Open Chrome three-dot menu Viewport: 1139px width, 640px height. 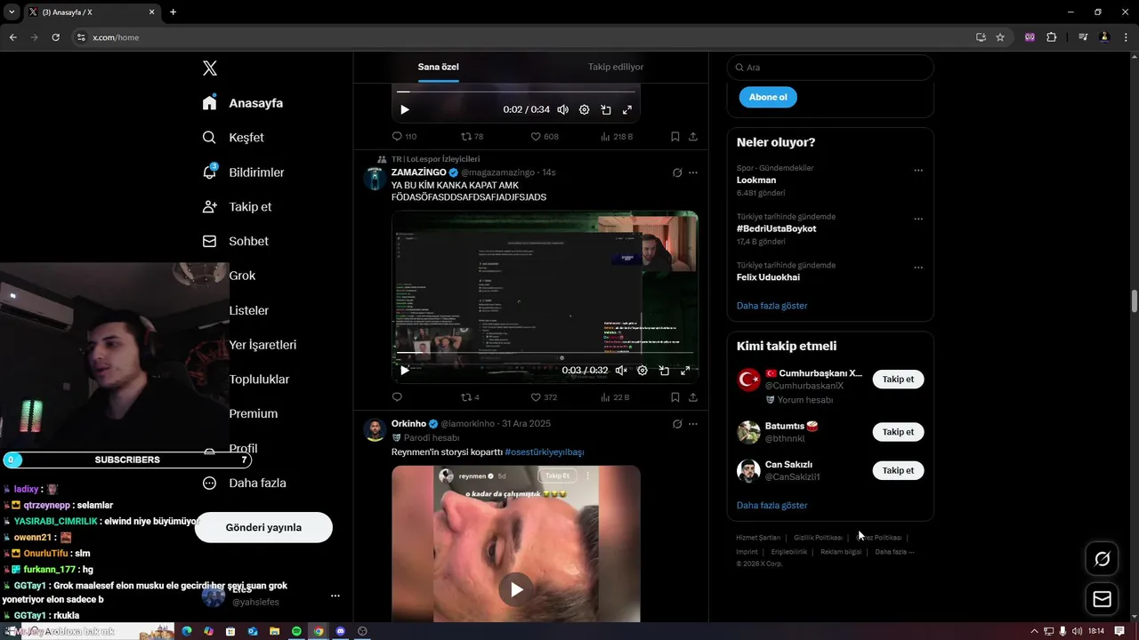coord(1126,37)
